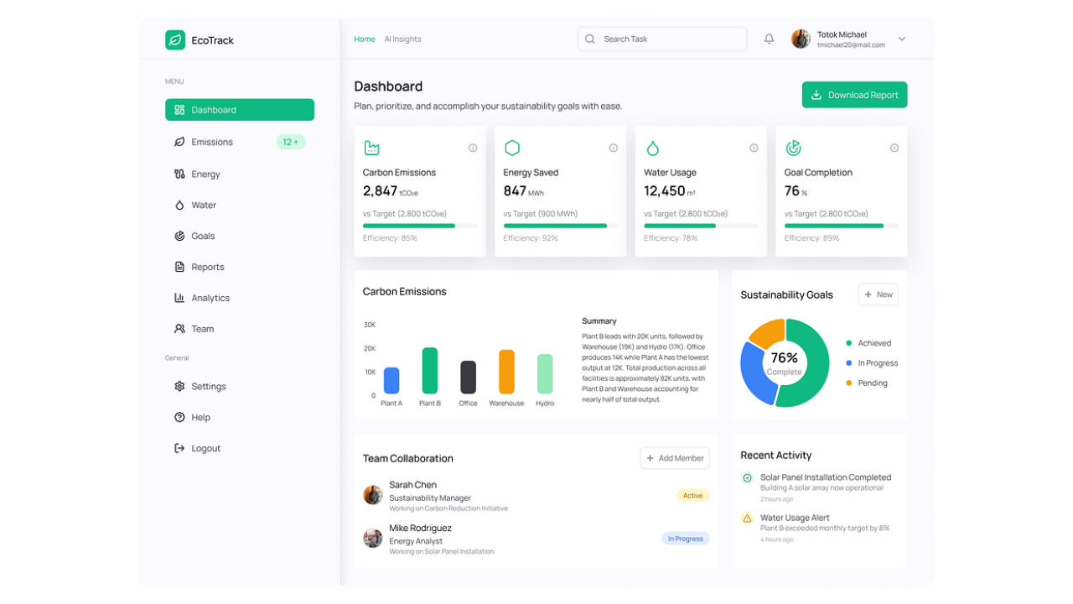Click the EcoTrack leaf logo
The height and width of the screenshot is (604, 1073).
(175, 39)
